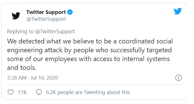Open the Twitter Support display name
This screenshot has height=104, width=194.
(x=46, y=12)
